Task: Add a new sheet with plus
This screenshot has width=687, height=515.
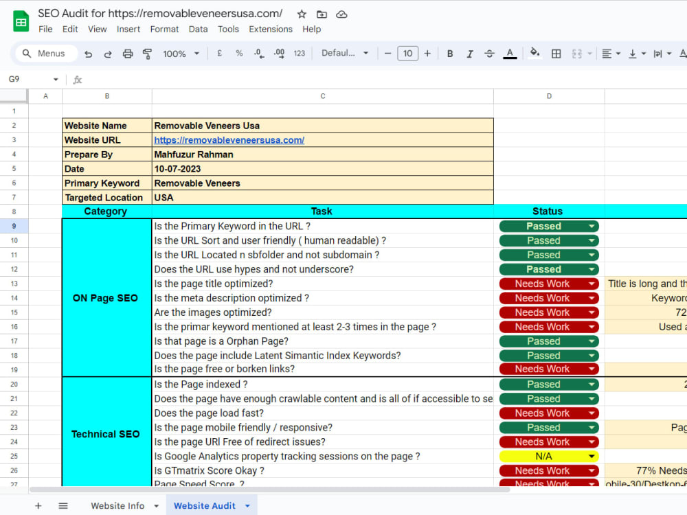Action: pos(38,506)
